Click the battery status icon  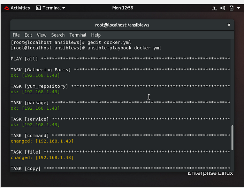pyautogui.click(x=231, y=8)
